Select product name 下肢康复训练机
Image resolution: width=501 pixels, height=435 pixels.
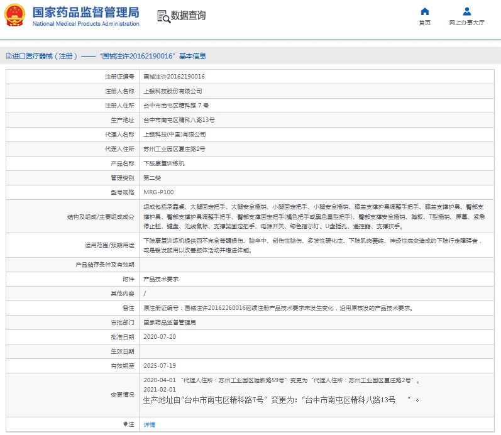(x=164, y=163)
